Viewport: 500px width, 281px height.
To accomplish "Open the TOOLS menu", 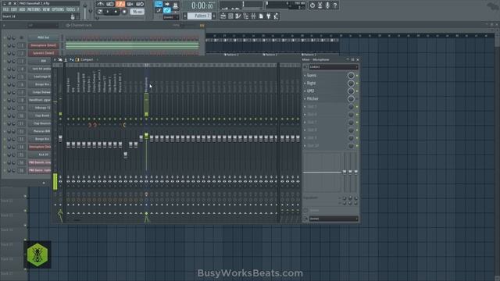I will click(x=70, y=10).
